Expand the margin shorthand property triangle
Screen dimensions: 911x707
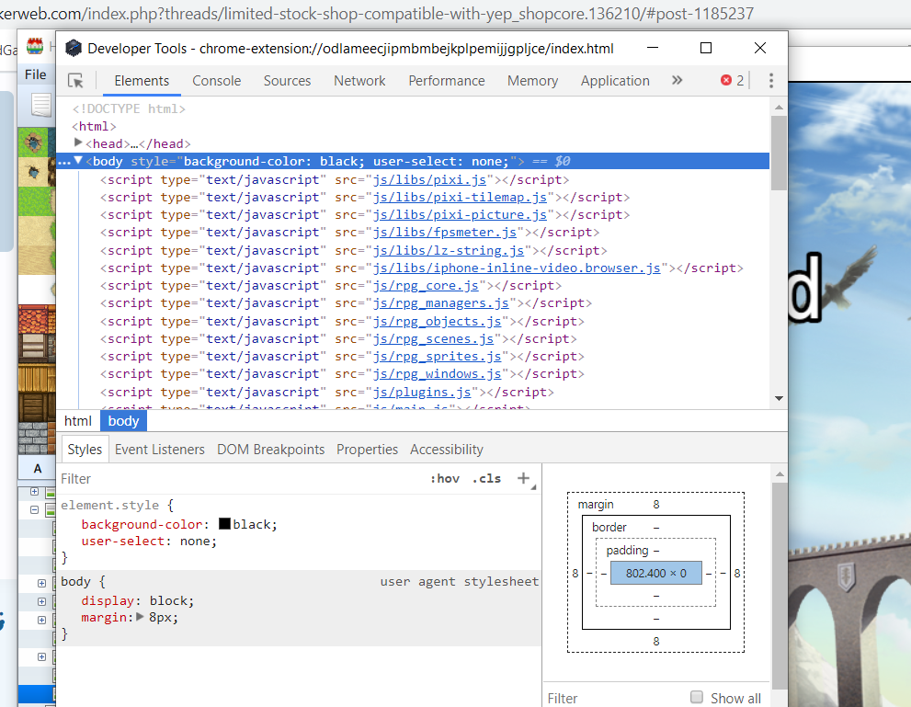pyautogui.click(x=140, y=617)
